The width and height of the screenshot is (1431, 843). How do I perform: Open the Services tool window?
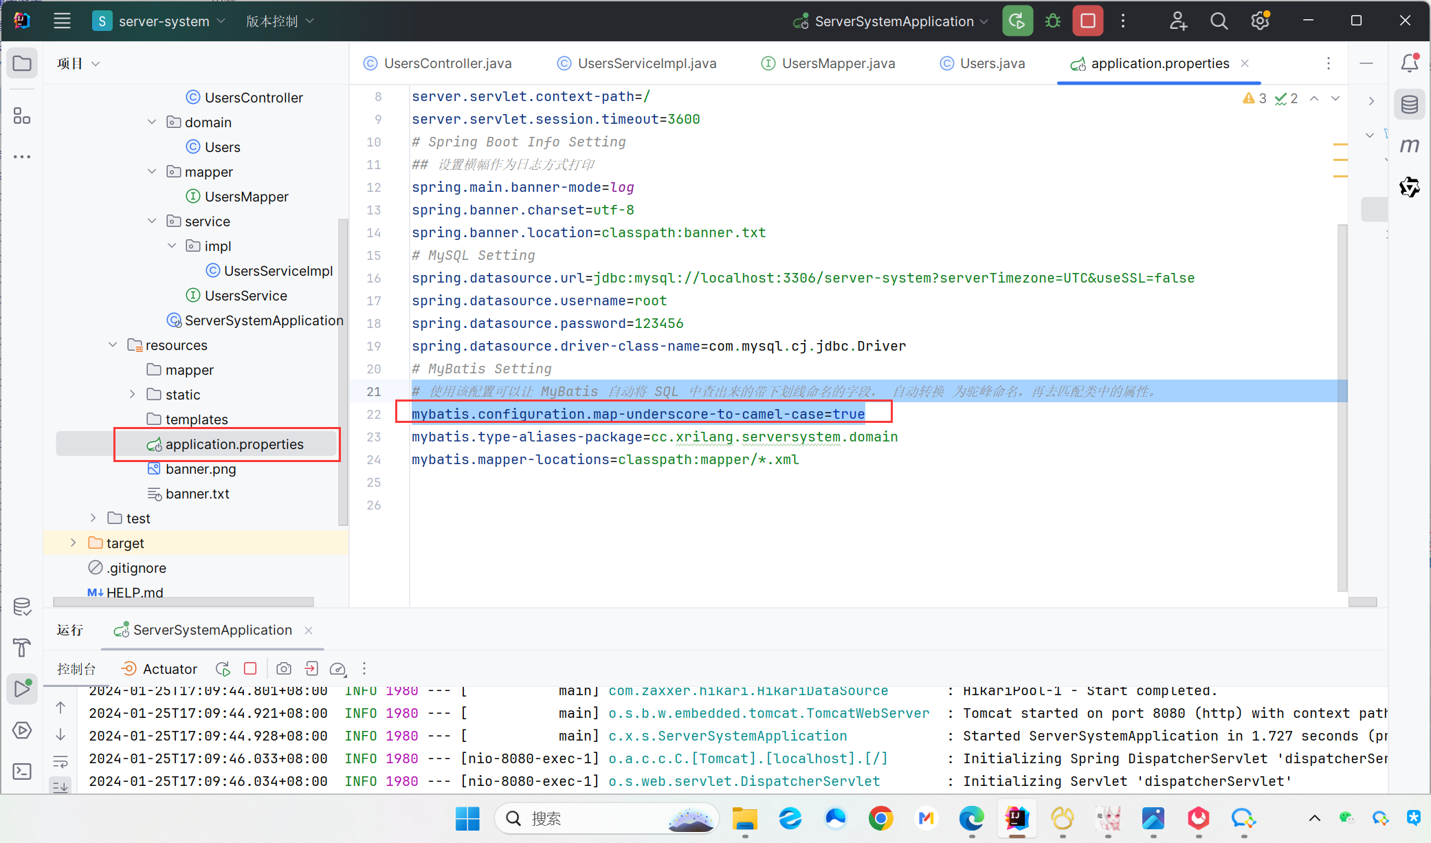[22, 730]
